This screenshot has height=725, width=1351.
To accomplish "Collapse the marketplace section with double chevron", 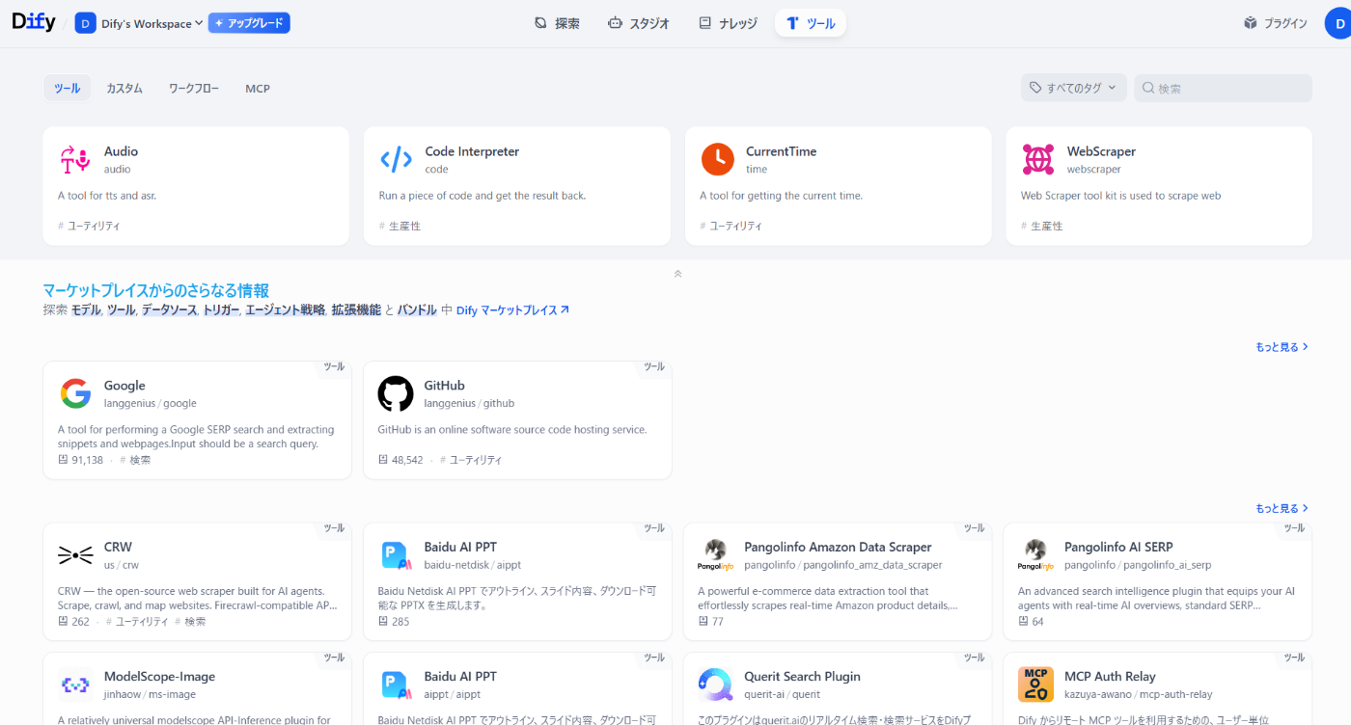I will (x=677, y=274).
